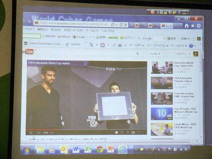Open Internet Explorer home page icon
Viewport: 212px width, 159px height.
(187, 26)
